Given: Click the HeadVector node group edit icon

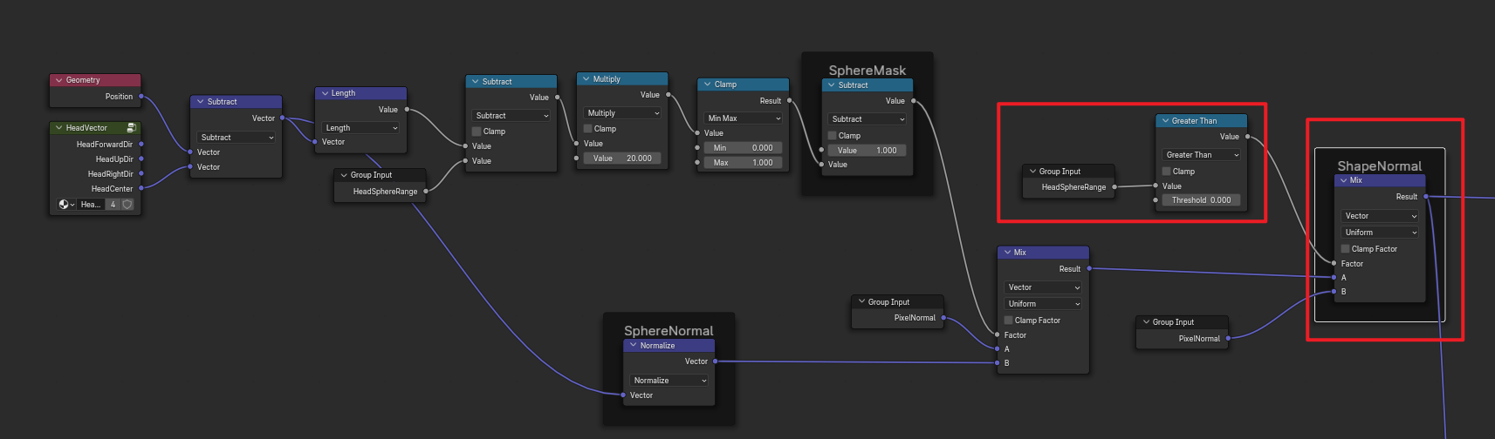Looking at the screenshot, I should coord(131,128).
